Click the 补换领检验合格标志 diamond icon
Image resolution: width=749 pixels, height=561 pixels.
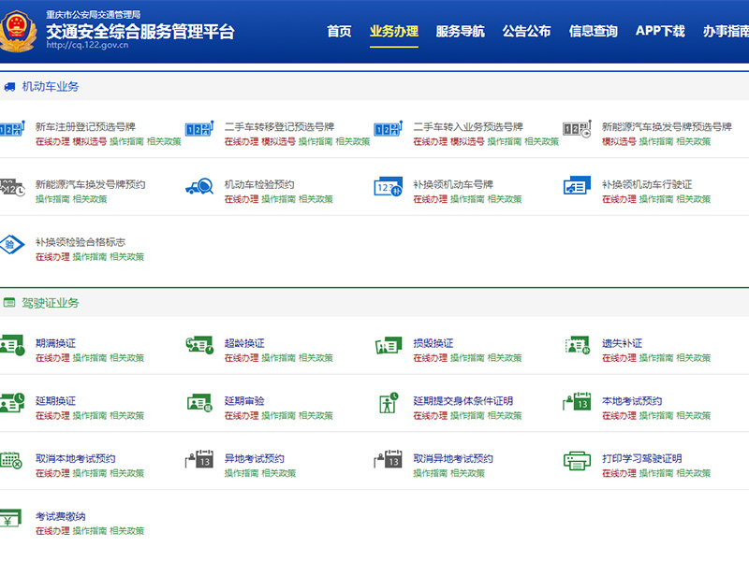[12, 246]
